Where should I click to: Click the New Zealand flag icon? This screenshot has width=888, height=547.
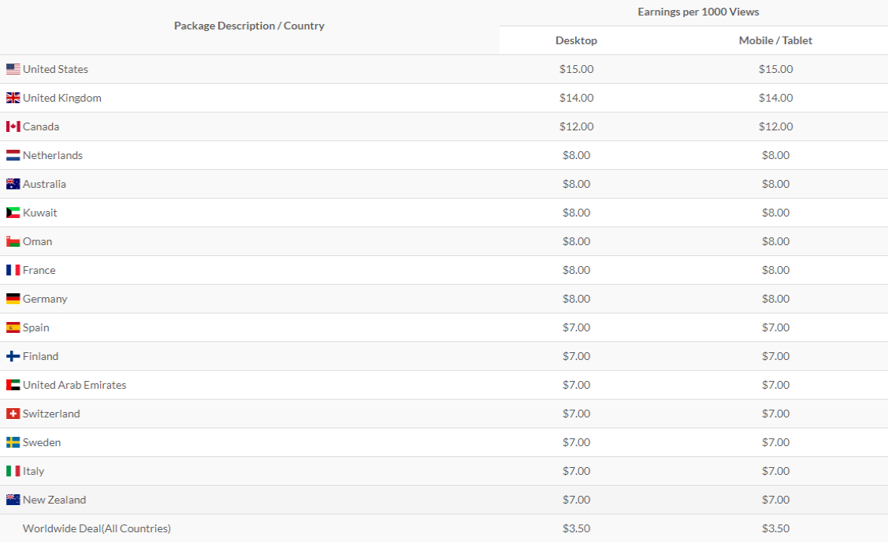pyautogui.click(x=13, y=500)
